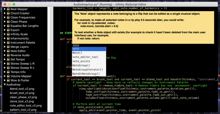The width and height of the screenshot is (220, 114).
Task: Click the lock icon beside Tempo Info
Action: (8, 72)
